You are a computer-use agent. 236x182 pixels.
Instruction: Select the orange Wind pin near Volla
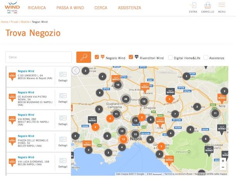click(160, 122)
